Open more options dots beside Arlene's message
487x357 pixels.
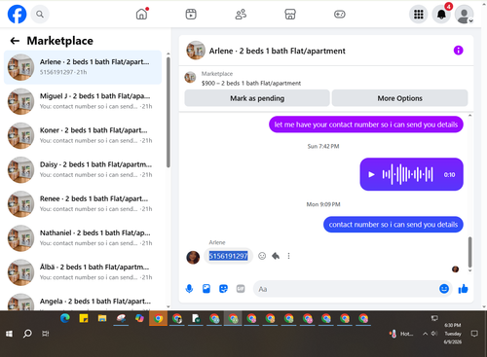coord(288,256)
